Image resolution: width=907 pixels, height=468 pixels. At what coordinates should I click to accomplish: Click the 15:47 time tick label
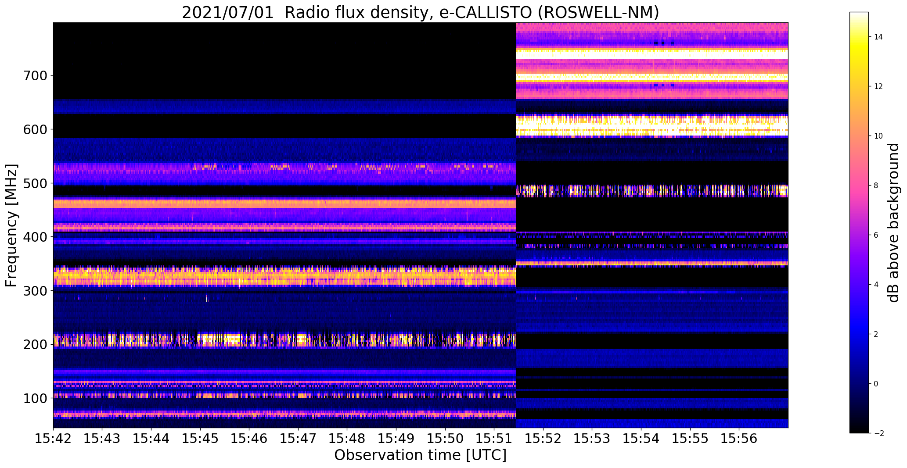(x=298, y=438)
